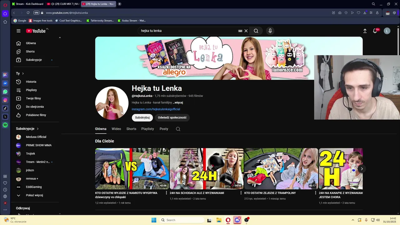Open a new browser tab
The height and width of the screenshot is (225, 400).
(x=119, y=4)
